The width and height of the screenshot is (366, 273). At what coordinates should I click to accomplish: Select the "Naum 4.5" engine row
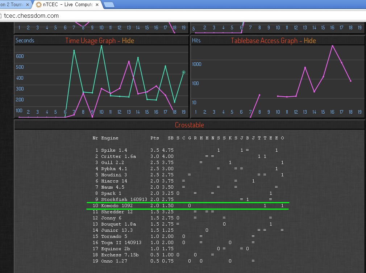pos(188,187)
